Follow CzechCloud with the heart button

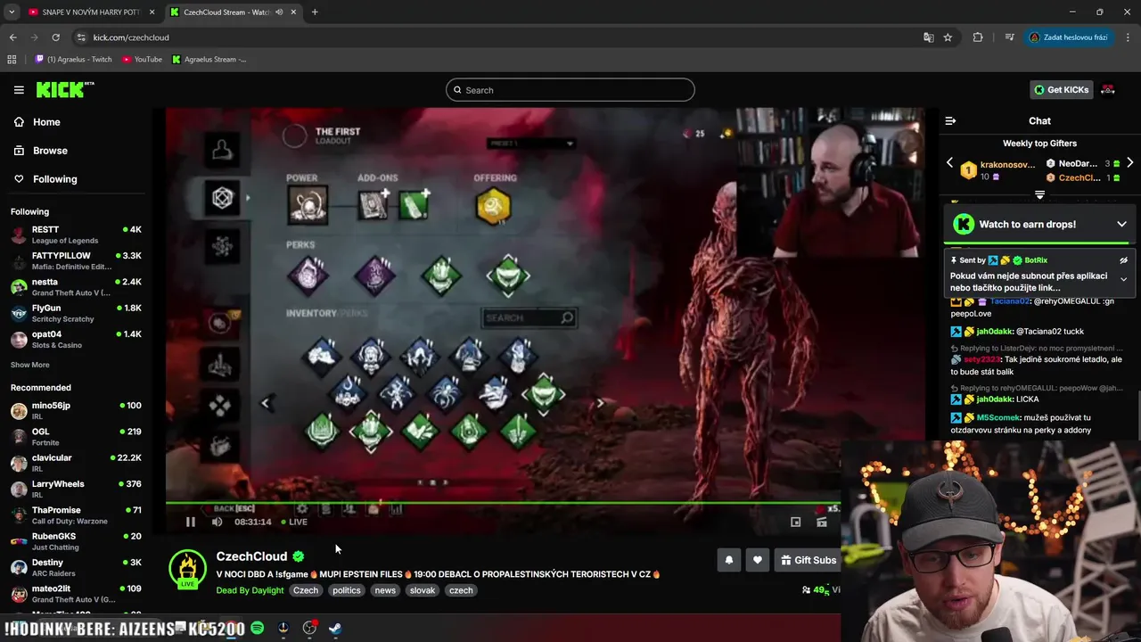(x=757, y=560)
